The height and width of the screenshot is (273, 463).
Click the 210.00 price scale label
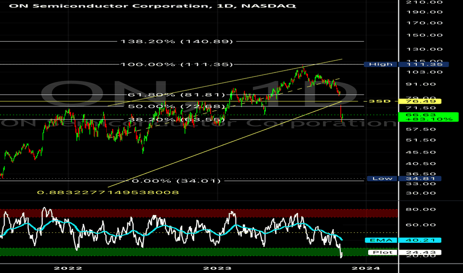pos(424,2)
